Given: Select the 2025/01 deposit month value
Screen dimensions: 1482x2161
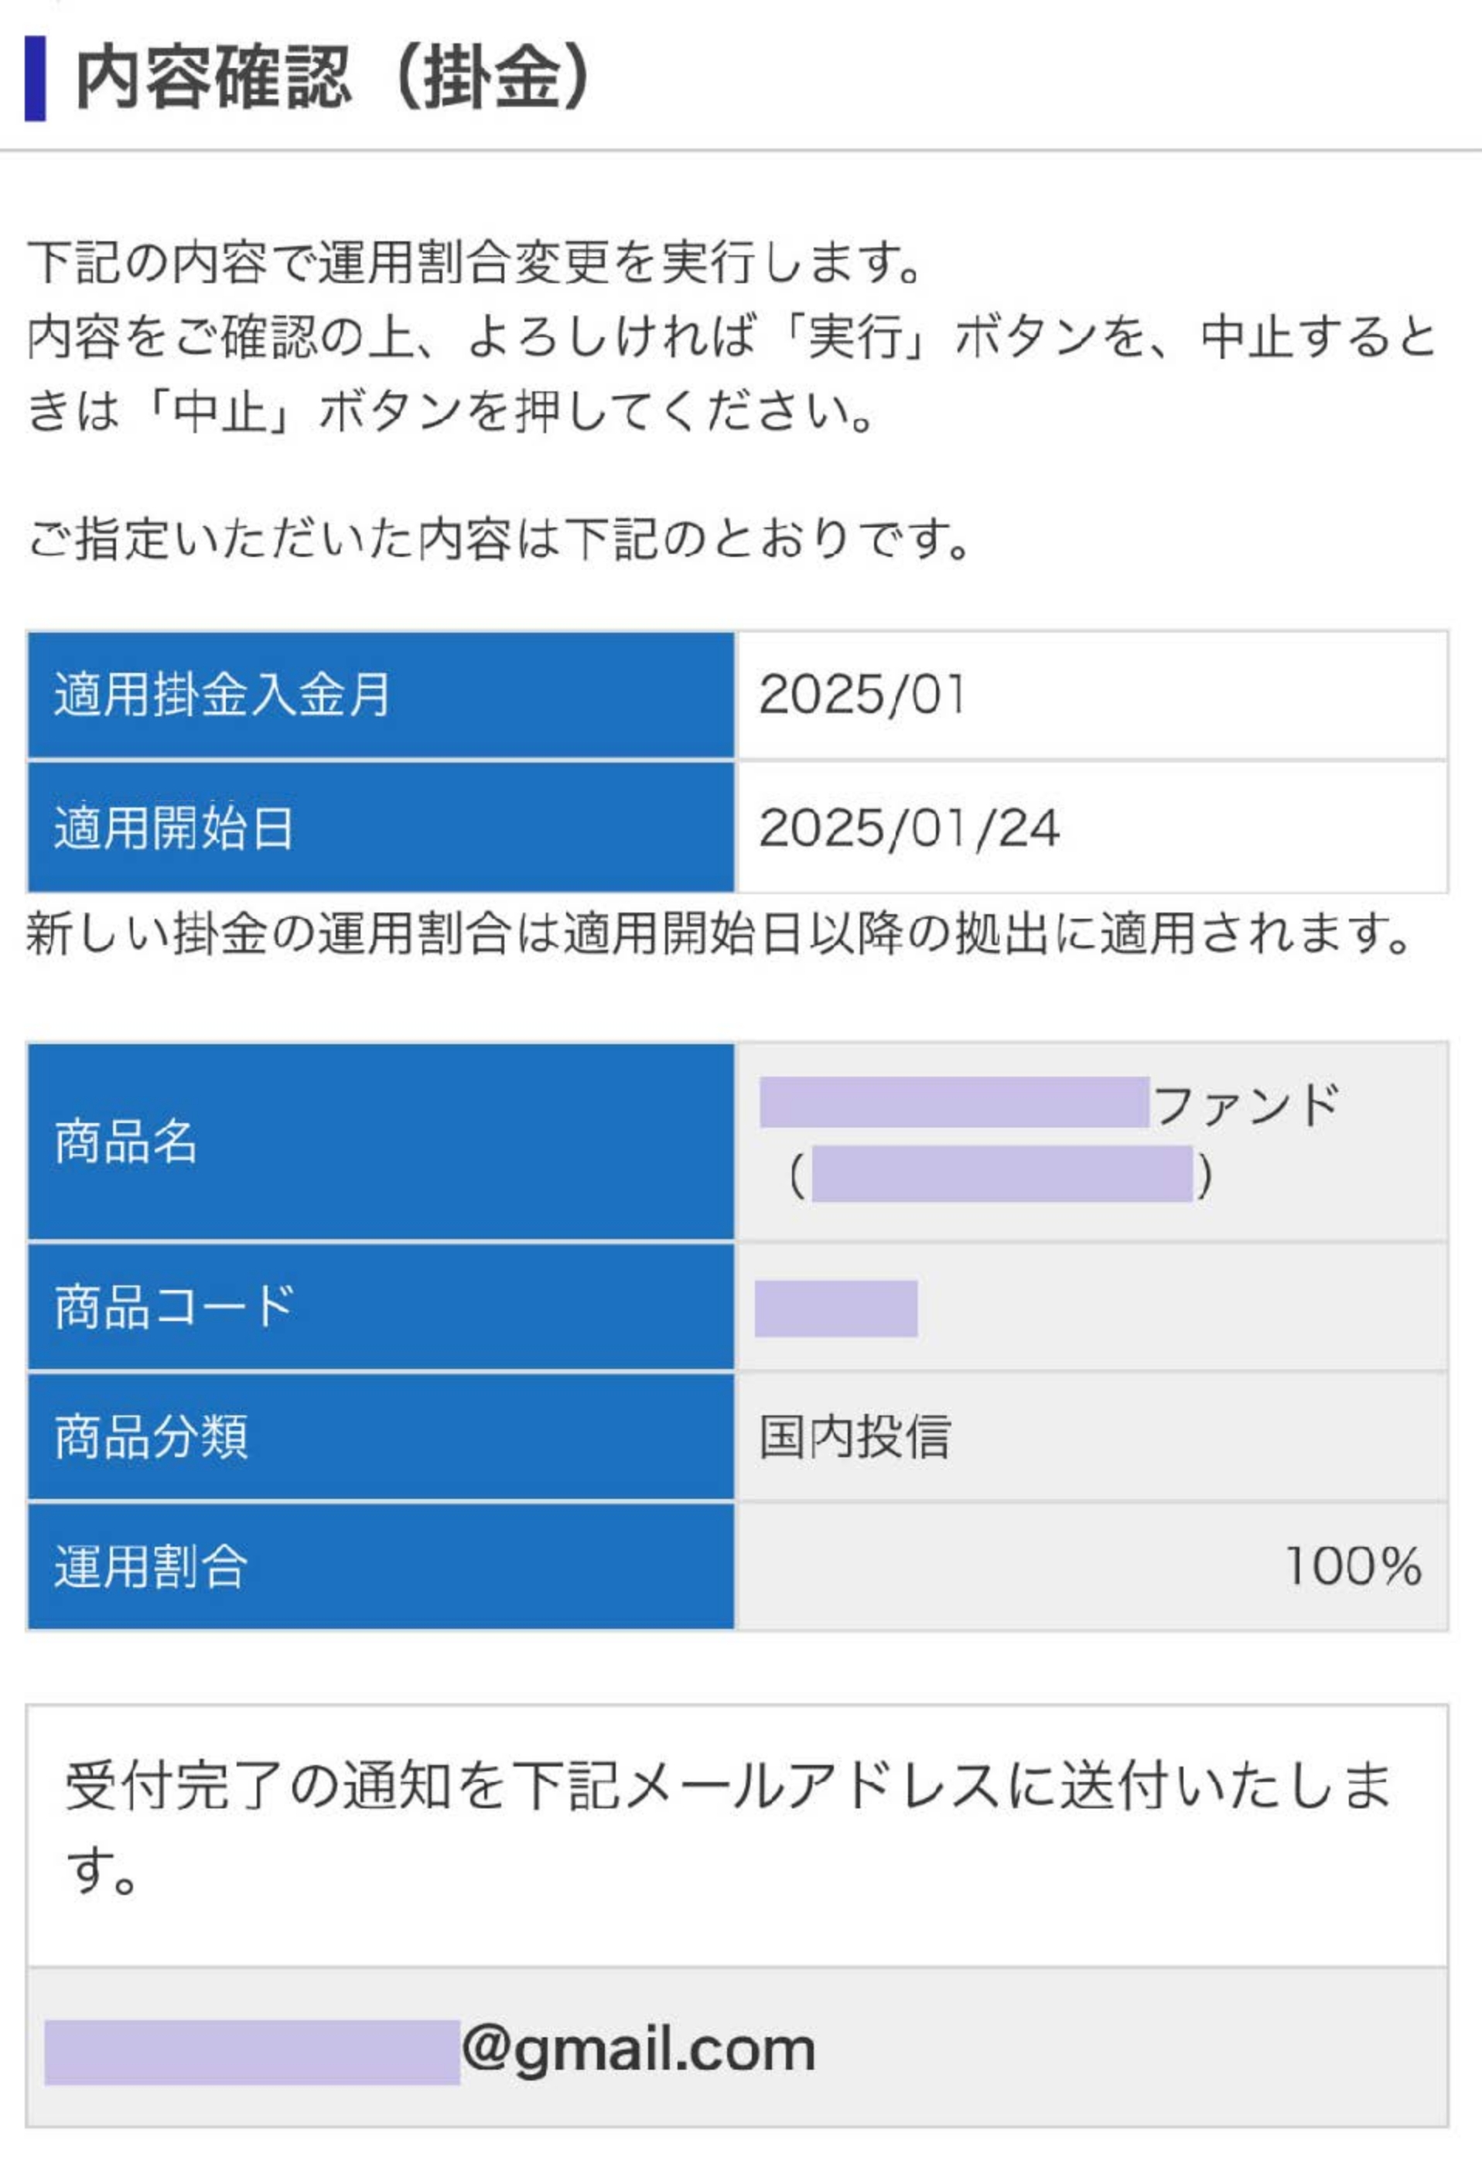Looking at the screenshot, I should pyautogui.click(x=862, y=695).
